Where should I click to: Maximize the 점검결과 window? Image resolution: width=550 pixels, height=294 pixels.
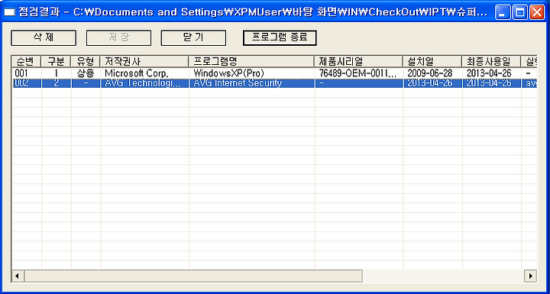(x=520, y=13)
